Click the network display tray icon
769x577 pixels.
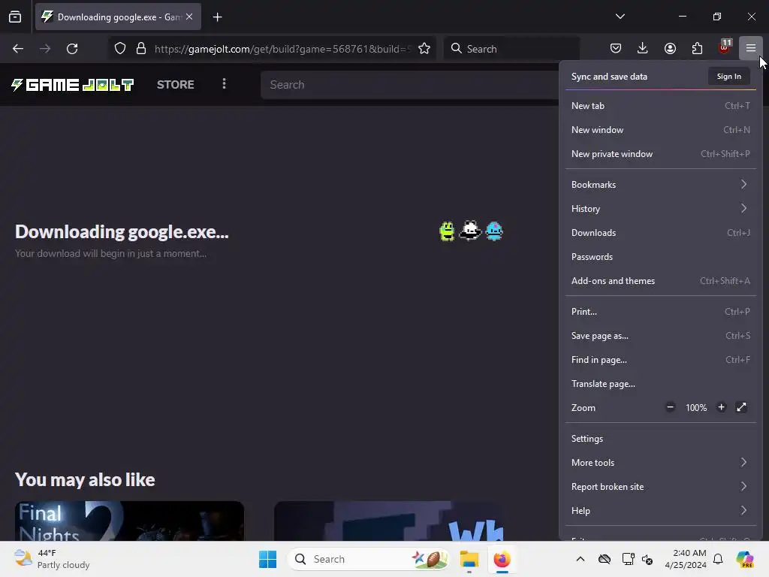tap(628, 559)
